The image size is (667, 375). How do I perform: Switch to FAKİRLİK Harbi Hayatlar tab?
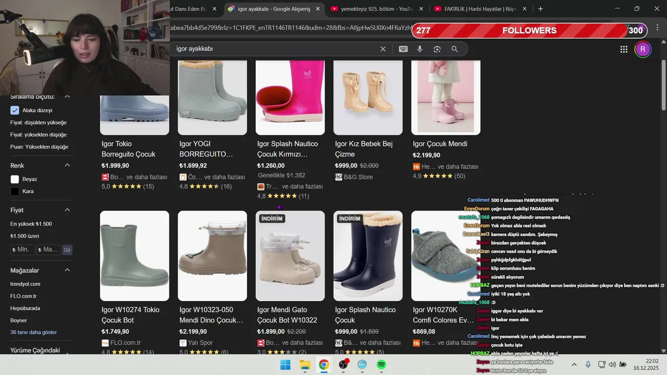(480, 9)
